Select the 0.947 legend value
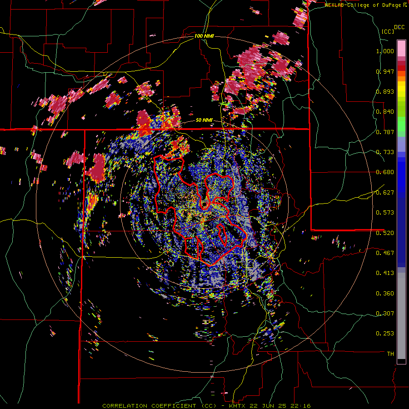The width and height of the screenshot is (409, 409). [x=385, y=71]
